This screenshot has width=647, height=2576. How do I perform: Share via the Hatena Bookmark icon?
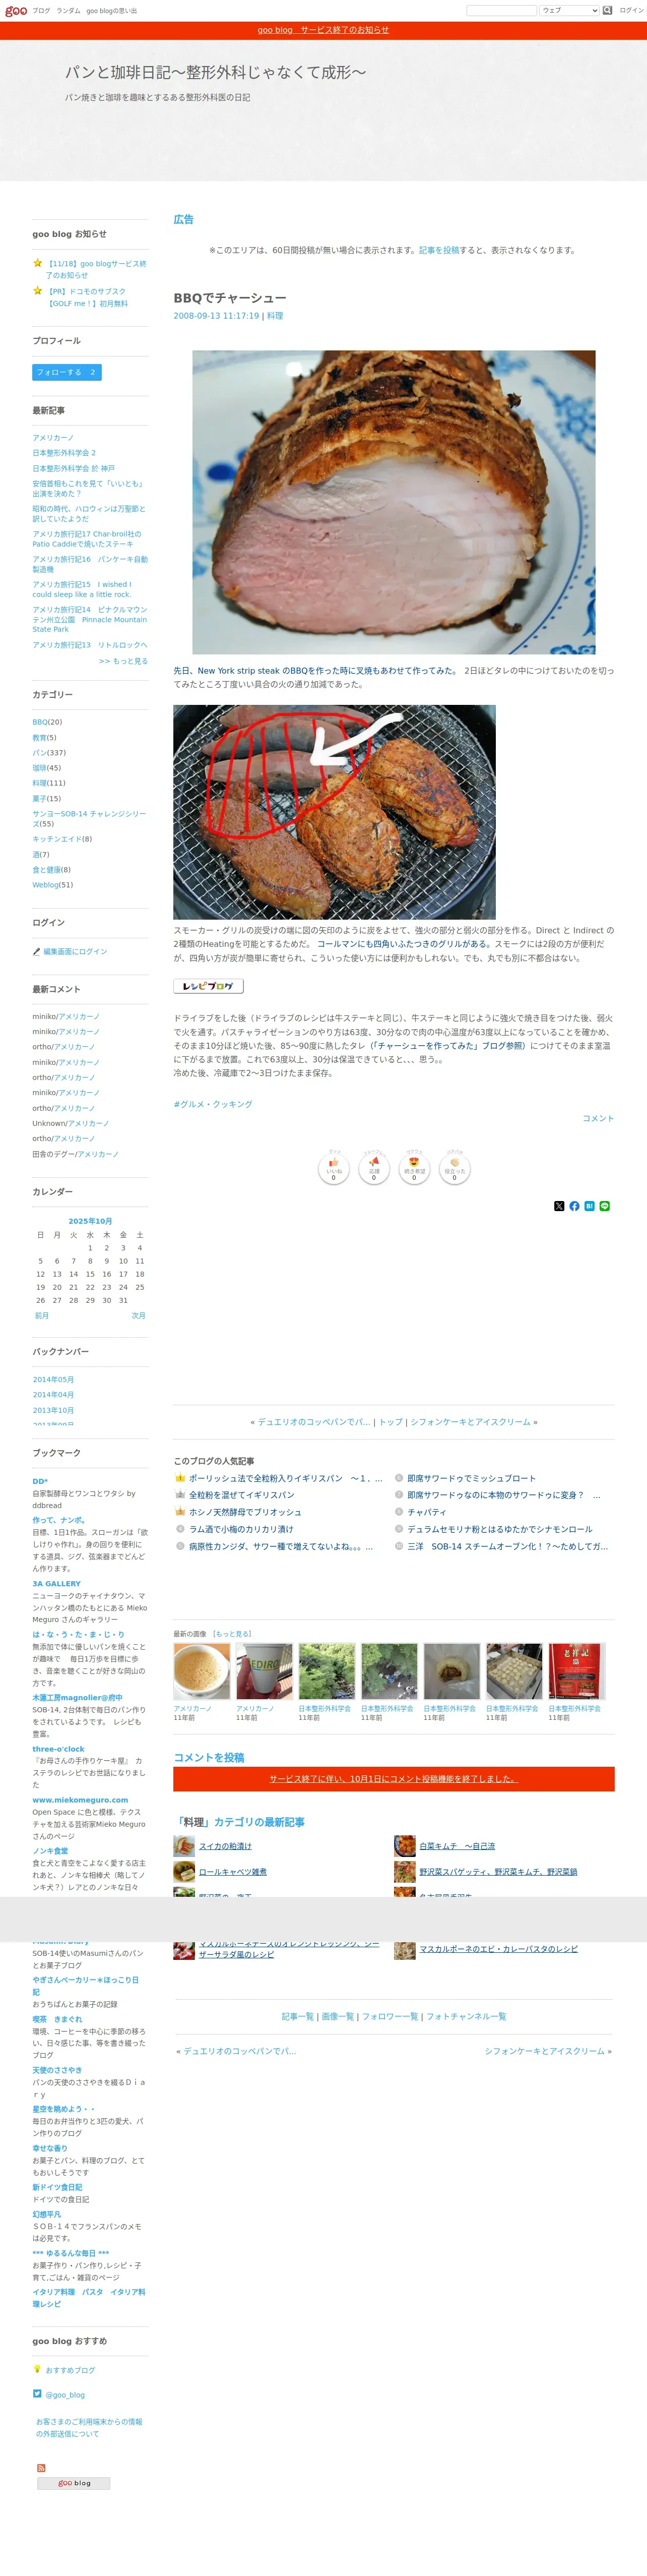point(589,1206)
